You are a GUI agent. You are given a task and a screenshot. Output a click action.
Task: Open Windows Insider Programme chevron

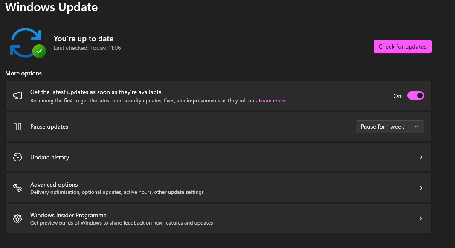(421, 219)
